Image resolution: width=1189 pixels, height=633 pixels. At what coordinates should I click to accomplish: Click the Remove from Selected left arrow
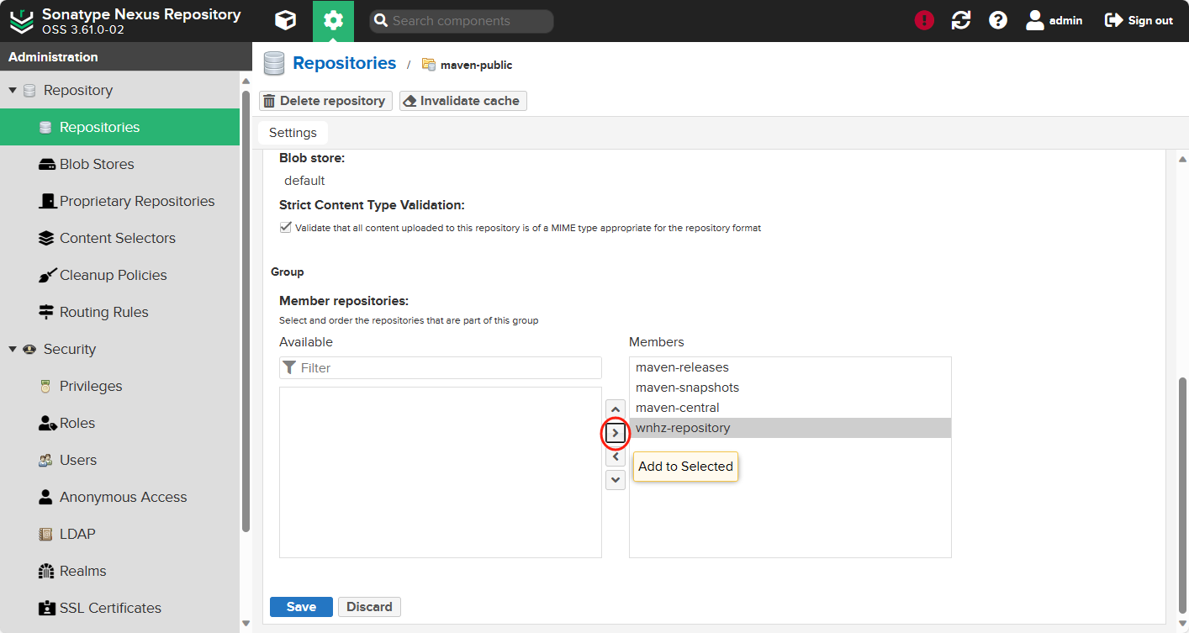point(616,456)
